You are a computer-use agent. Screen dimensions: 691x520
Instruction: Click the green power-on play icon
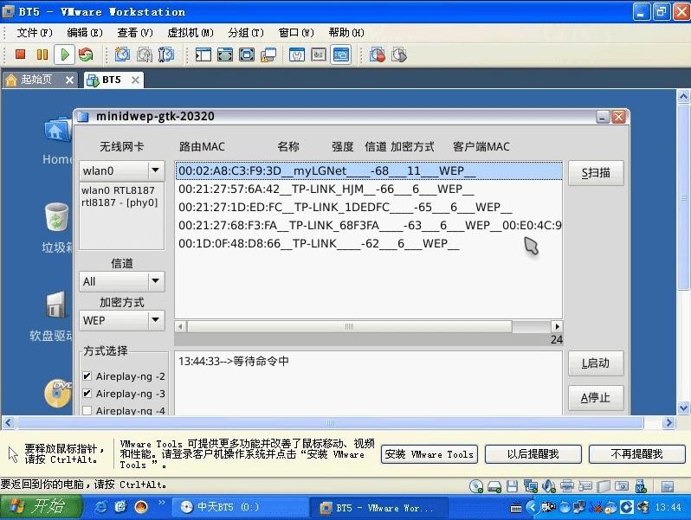(65, 55)
